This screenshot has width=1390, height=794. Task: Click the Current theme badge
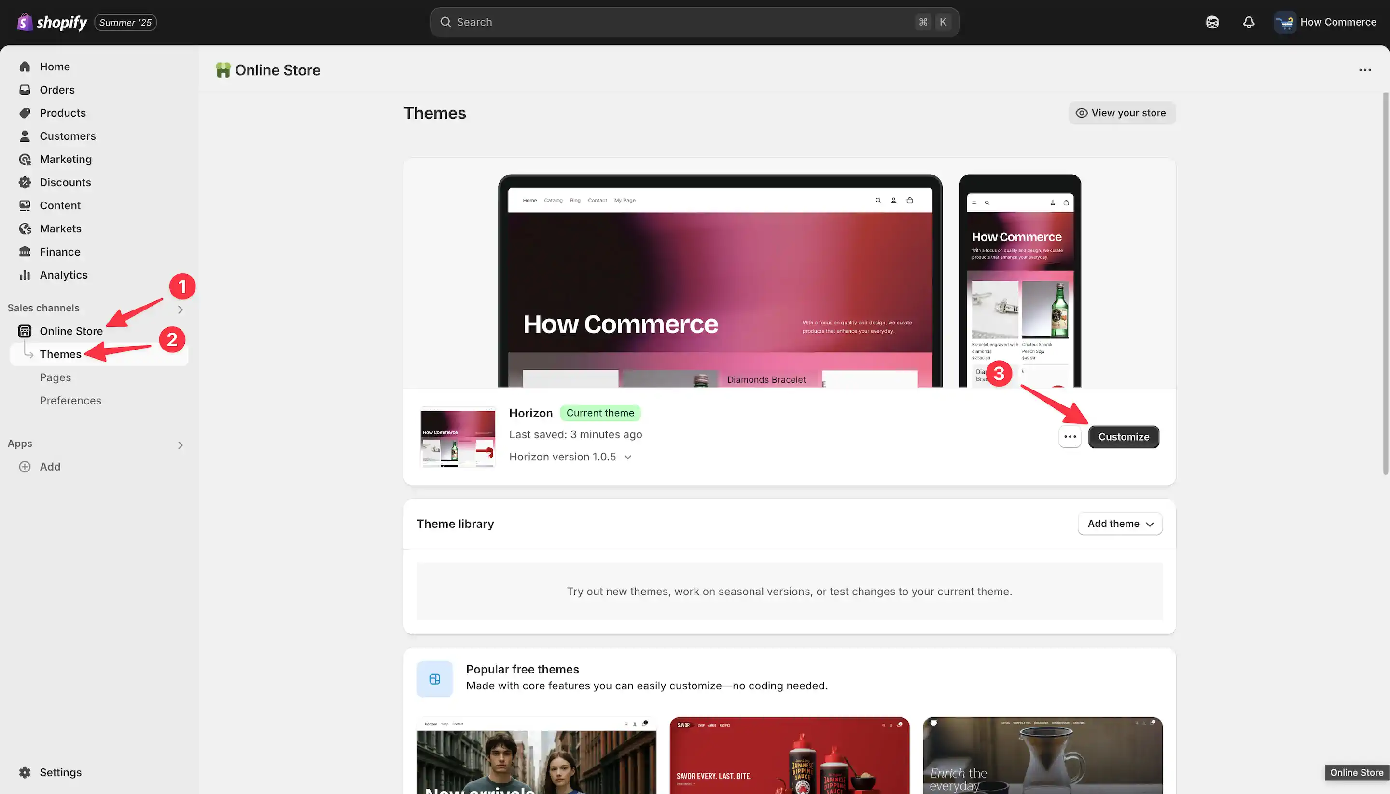click(600, 413)
